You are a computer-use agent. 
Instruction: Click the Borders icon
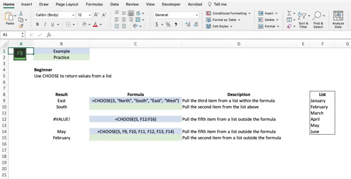coord(68,24)
